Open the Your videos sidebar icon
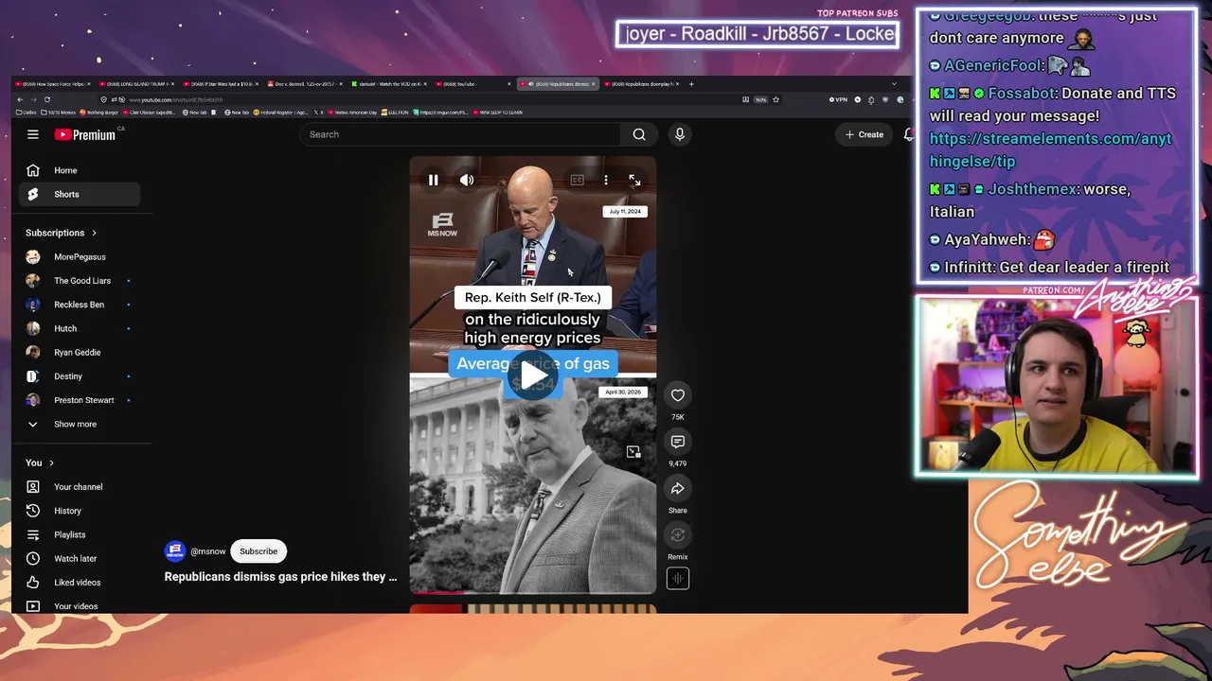The height and width of the screenshot is (681, 1212). 33,606
